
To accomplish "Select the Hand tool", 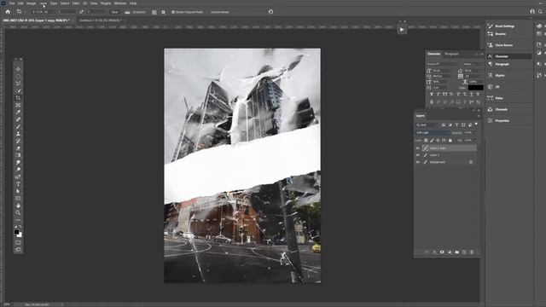I will [x=18, y=206].
